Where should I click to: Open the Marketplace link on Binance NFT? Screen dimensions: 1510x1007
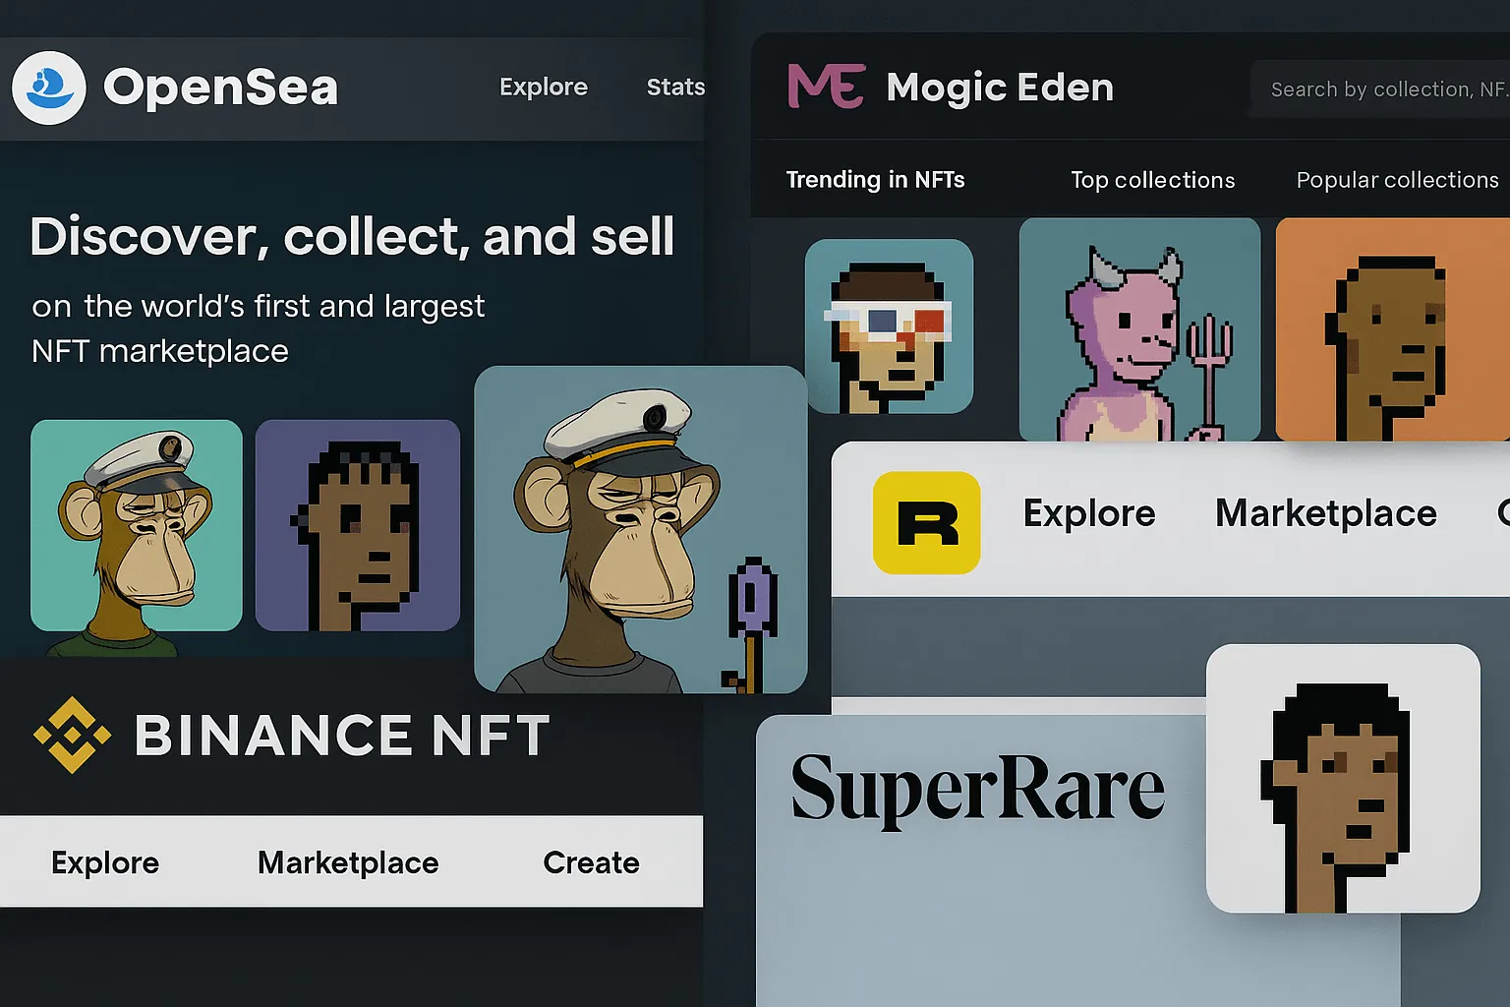[348, 862]
